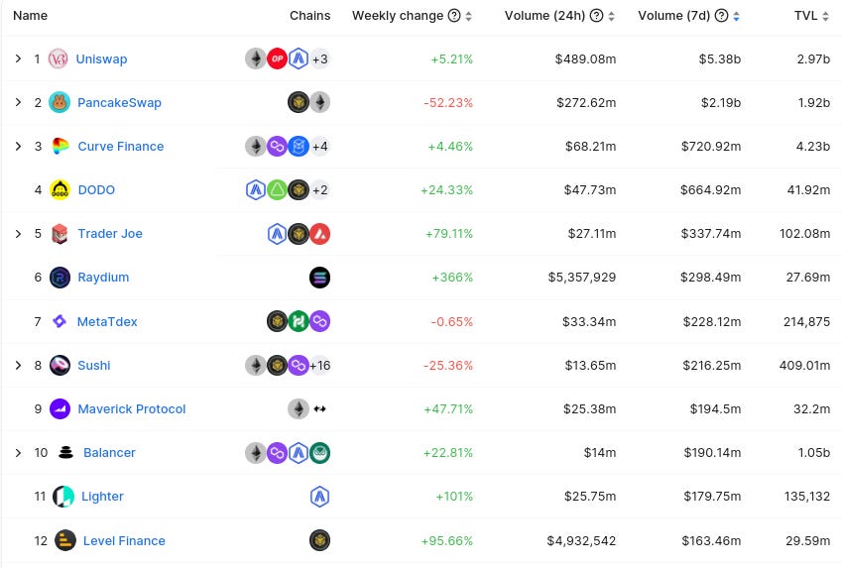
Task: Open the Sushi link
Action: pos(94,365)
